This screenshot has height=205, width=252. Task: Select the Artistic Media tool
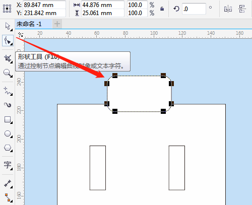[8, 105]
